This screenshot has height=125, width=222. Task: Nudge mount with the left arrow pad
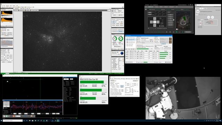point(151,22)
